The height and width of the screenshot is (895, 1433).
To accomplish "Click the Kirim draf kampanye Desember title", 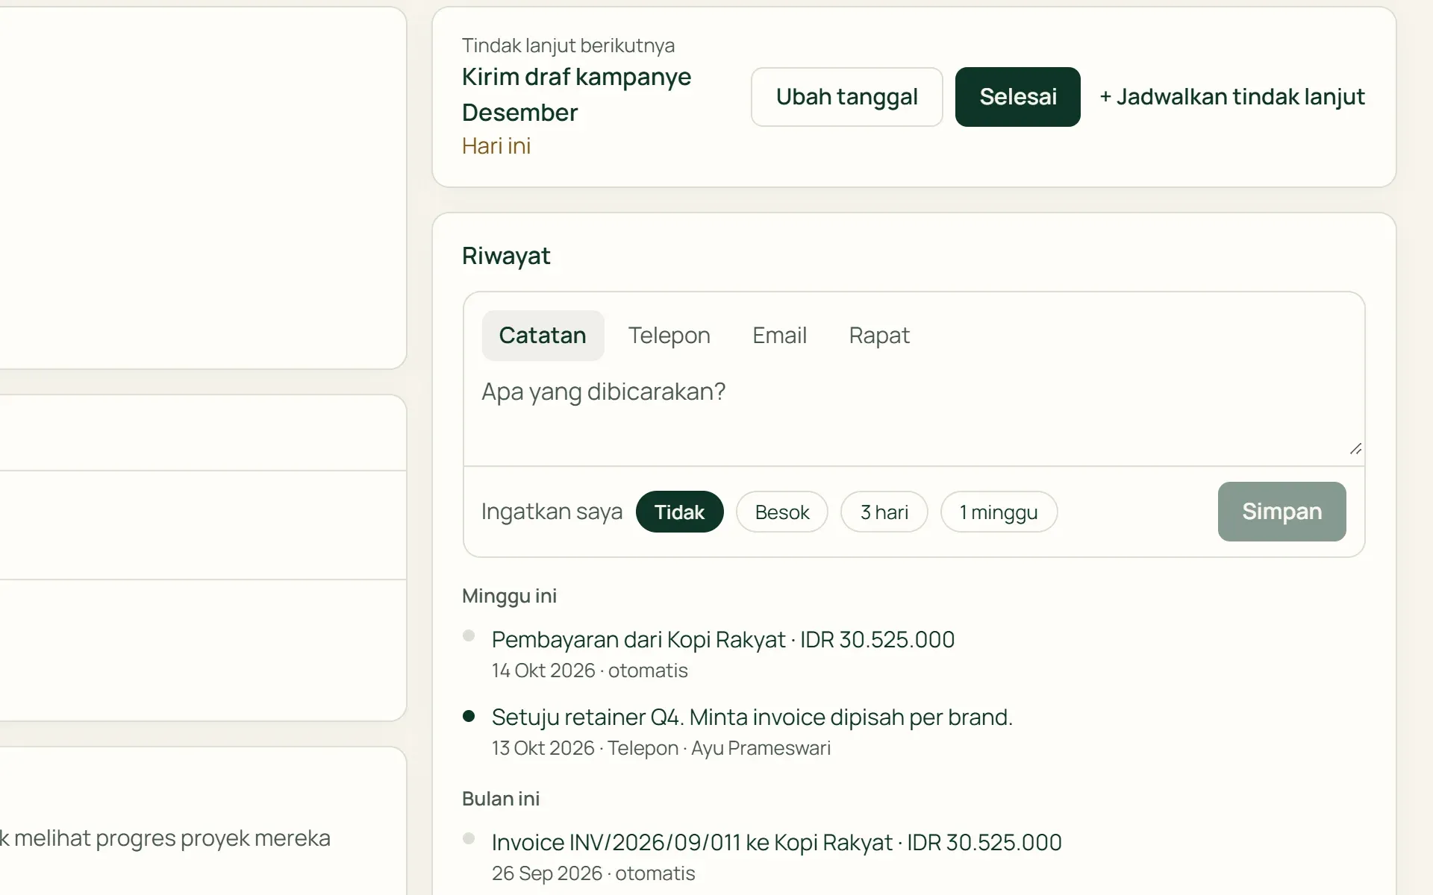I will click(576, 95).
